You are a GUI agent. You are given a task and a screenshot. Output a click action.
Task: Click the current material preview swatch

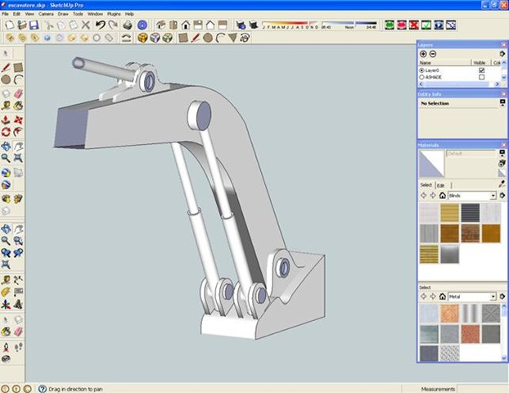tap(431, 164)
